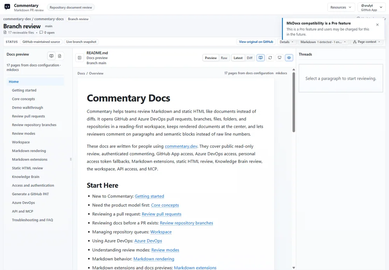Open Static HTML review in sidebar
Image resolution: width=389 pixels, height=270 pixels.
(x=27, y=168)
